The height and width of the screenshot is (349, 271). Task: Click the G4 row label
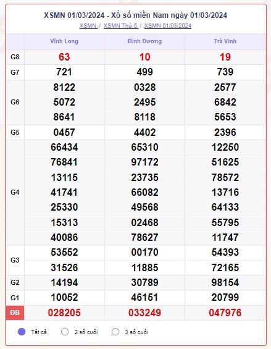point(15,192)
